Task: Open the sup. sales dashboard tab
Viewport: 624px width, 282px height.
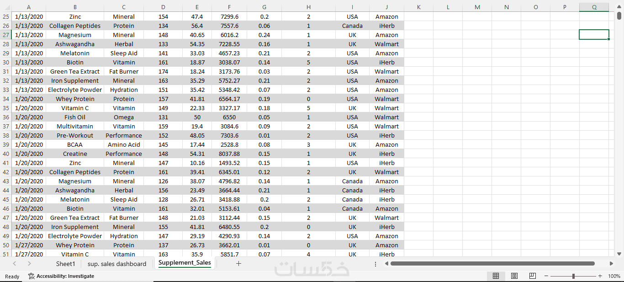Action: coord(117,264)
